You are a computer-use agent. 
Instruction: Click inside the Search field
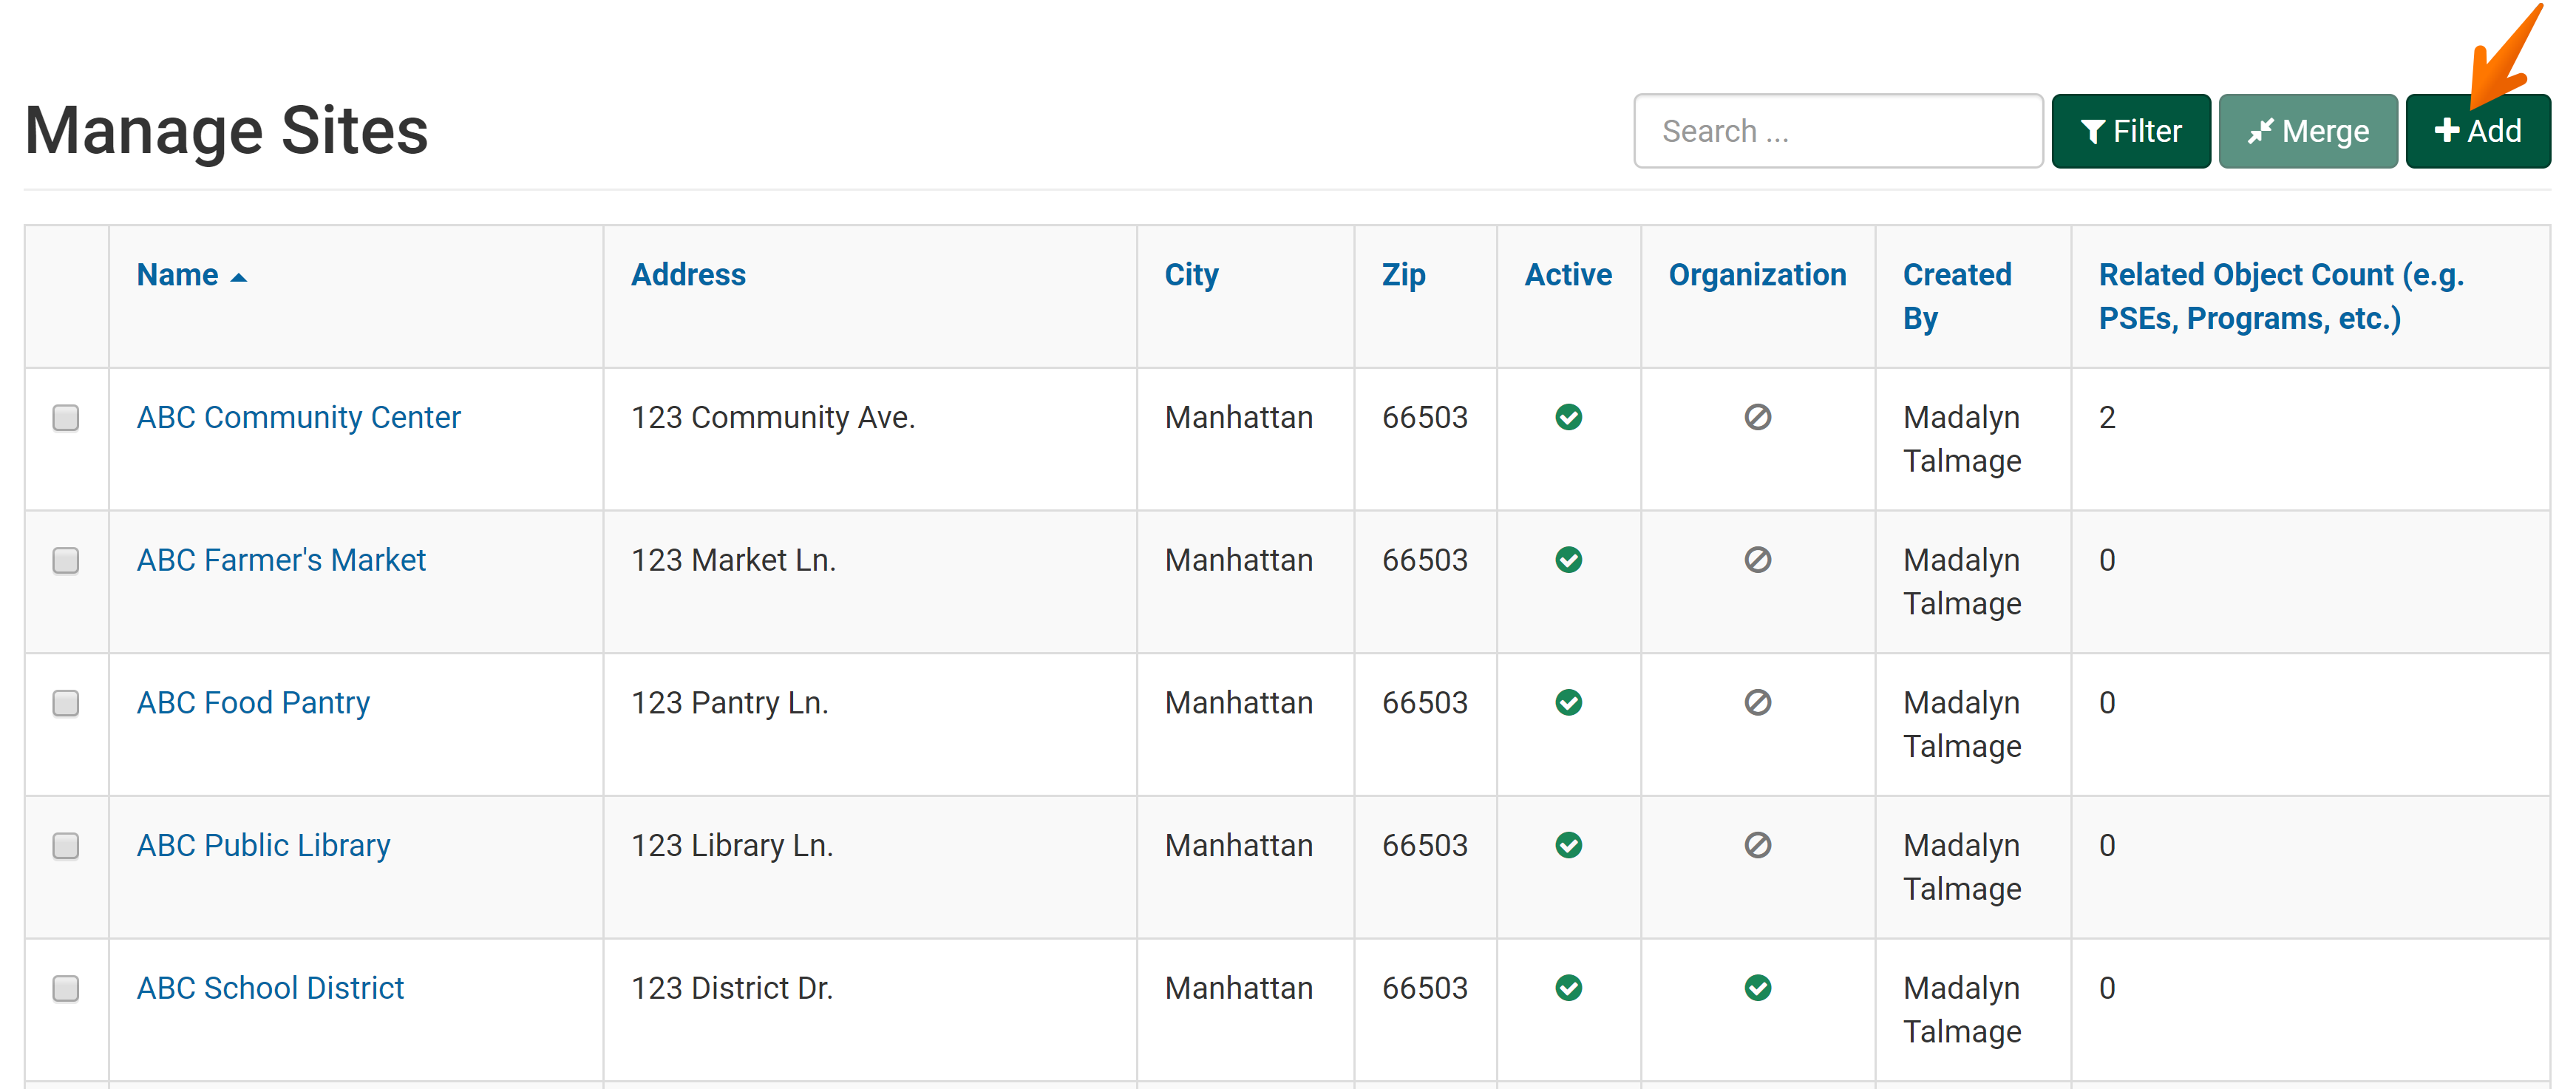1838,130
